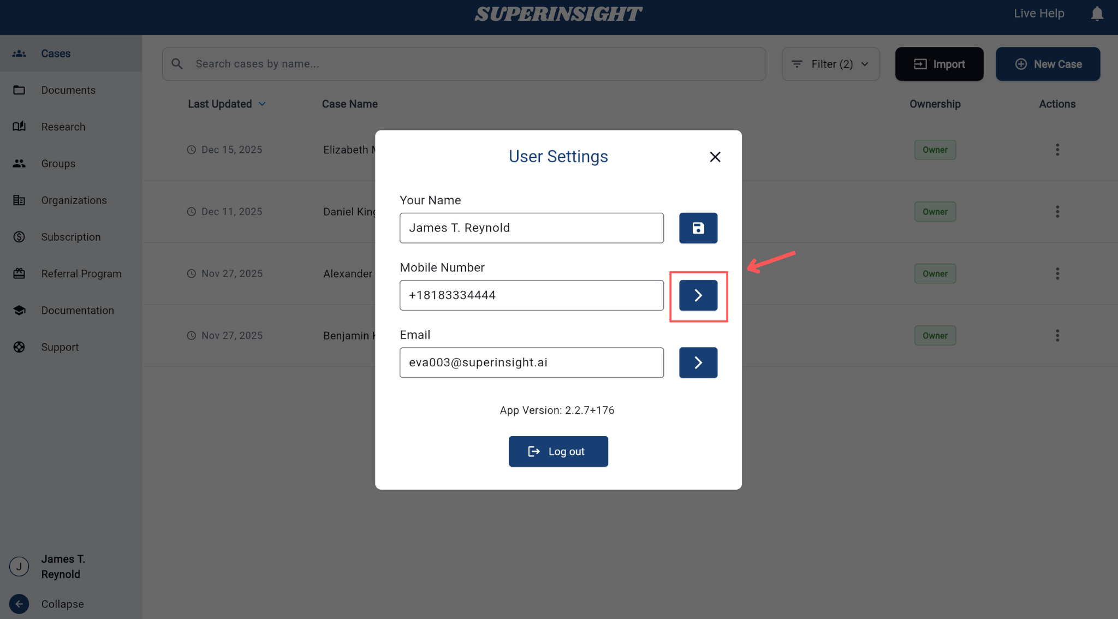Click into the Mobile Number field

click(x=531, y=295)
